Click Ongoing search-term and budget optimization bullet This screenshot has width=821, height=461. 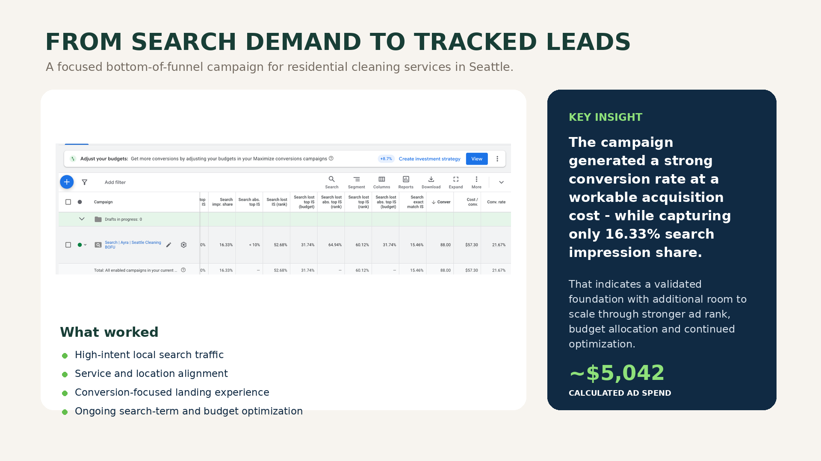coord(189,411)
